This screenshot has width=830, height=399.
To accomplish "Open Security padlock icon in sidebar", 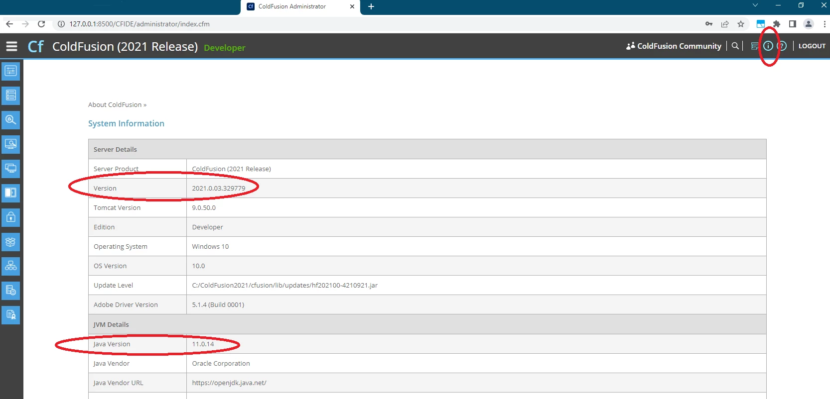I will coord(10,217).
